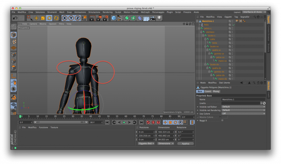Click the object manager vertical scrollbar

click(x=265, y=37)
